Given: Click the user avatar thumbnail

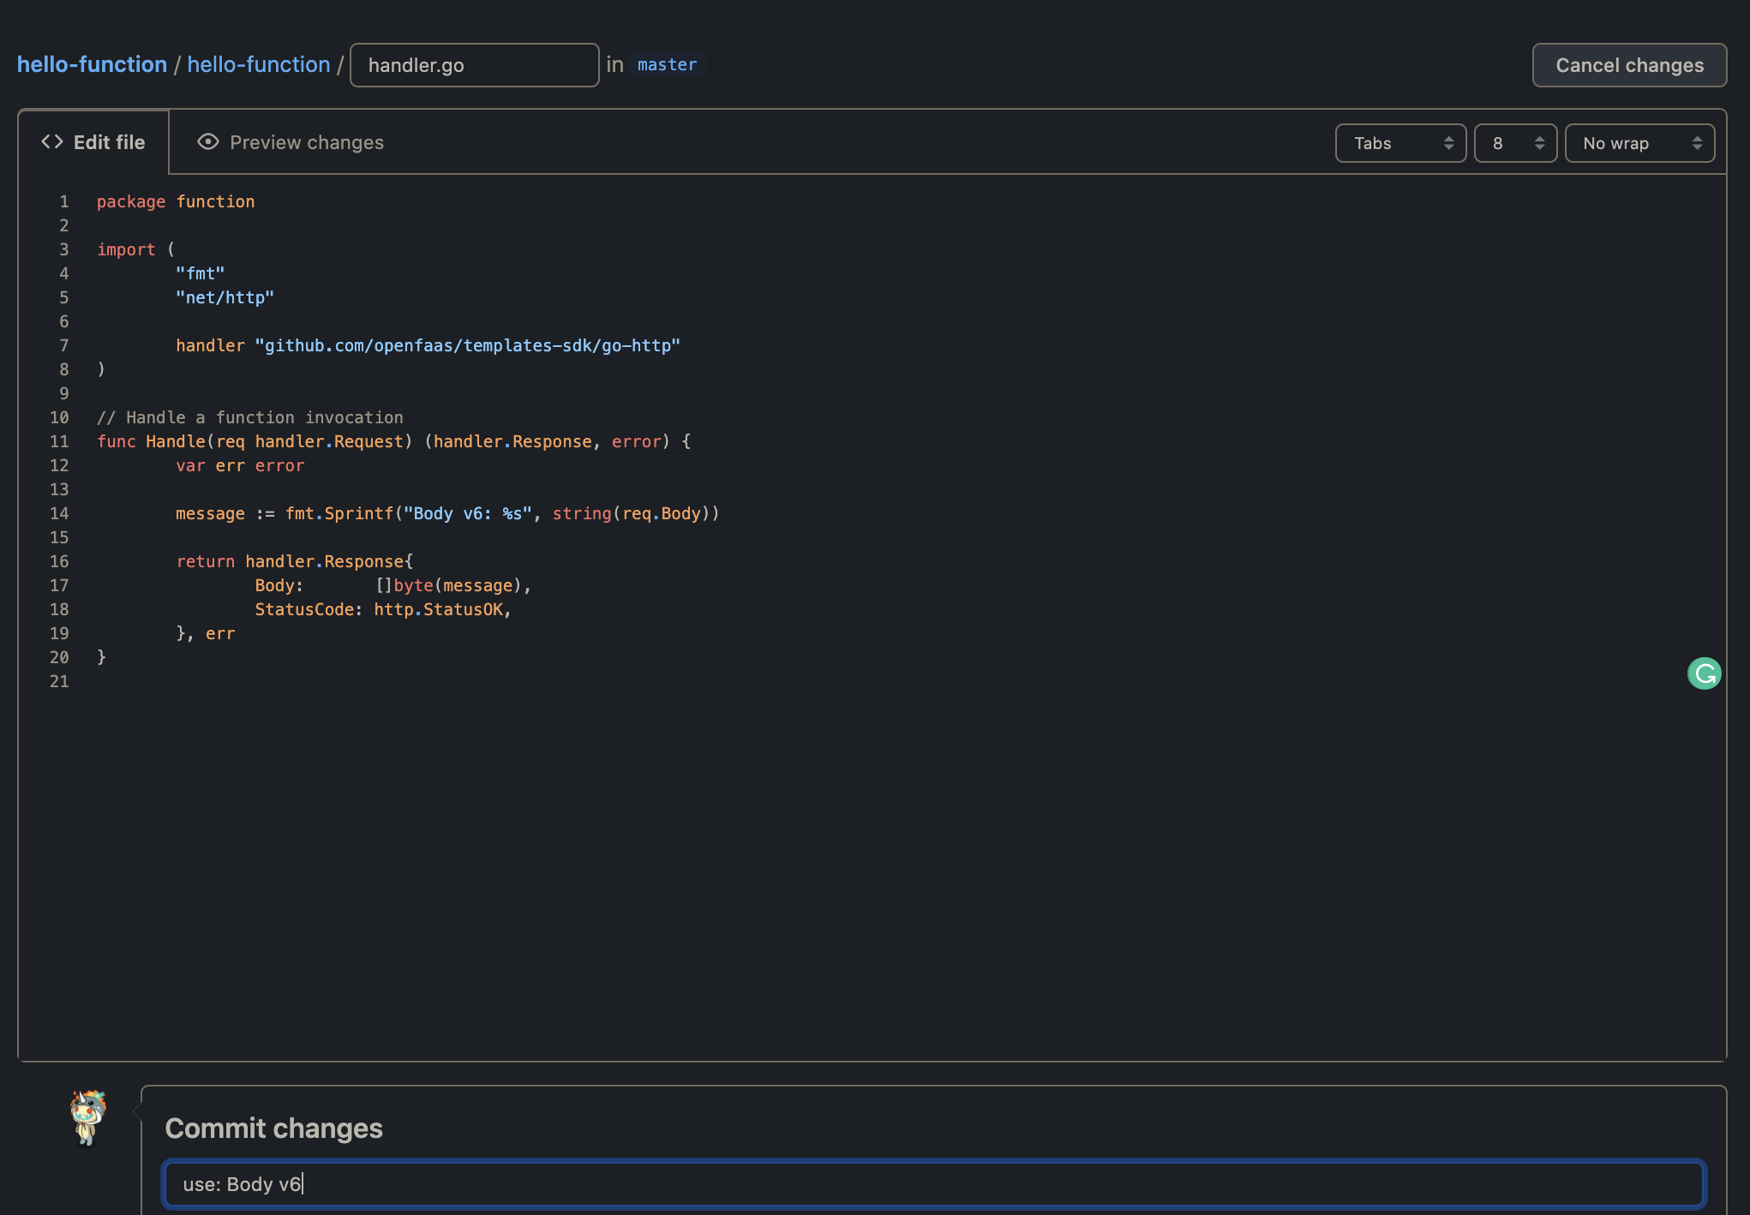Looking at the screenshot, I should 88,1117.
